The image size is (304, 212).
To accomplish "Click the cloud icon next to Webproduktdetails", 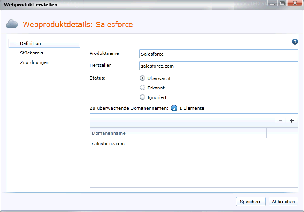I will coord(12,24).
